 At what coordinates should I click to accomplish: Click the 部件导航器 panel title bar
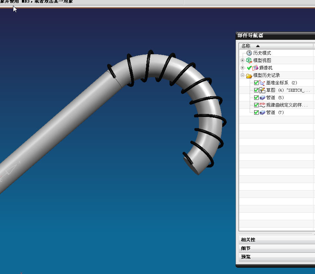point(275,35)
